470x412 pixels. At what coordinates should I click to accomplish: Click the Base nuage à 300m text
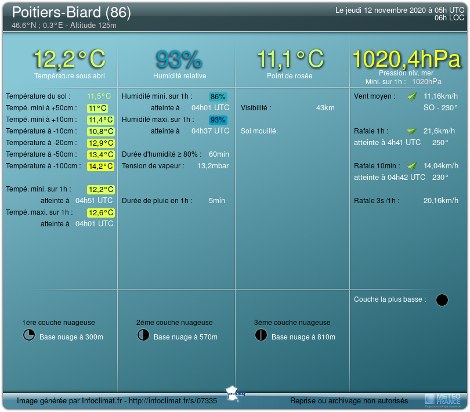click(x=71, y=337)
